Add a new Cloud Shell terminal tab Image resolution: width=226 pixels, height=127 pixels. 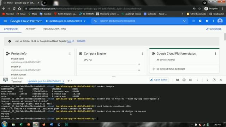pyautogui.click(x=69, y=81)
